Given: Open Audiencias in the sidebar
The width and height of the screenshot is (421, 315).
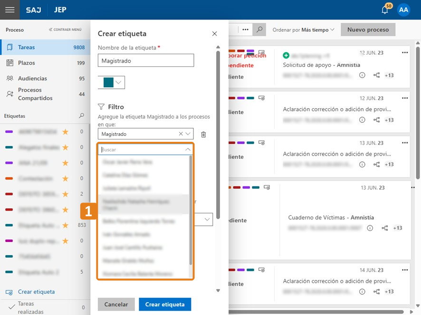Looking at the screenshot, I should 32,79.
